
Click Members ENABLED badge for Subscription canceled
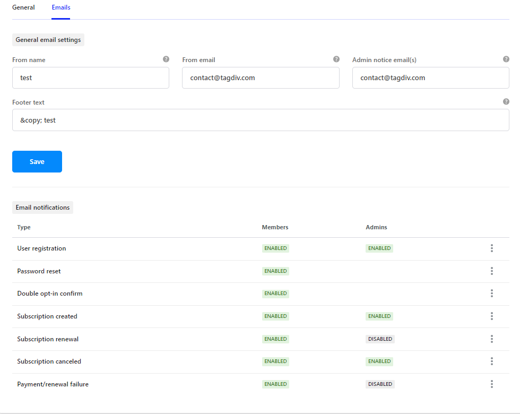coord(275,361)
